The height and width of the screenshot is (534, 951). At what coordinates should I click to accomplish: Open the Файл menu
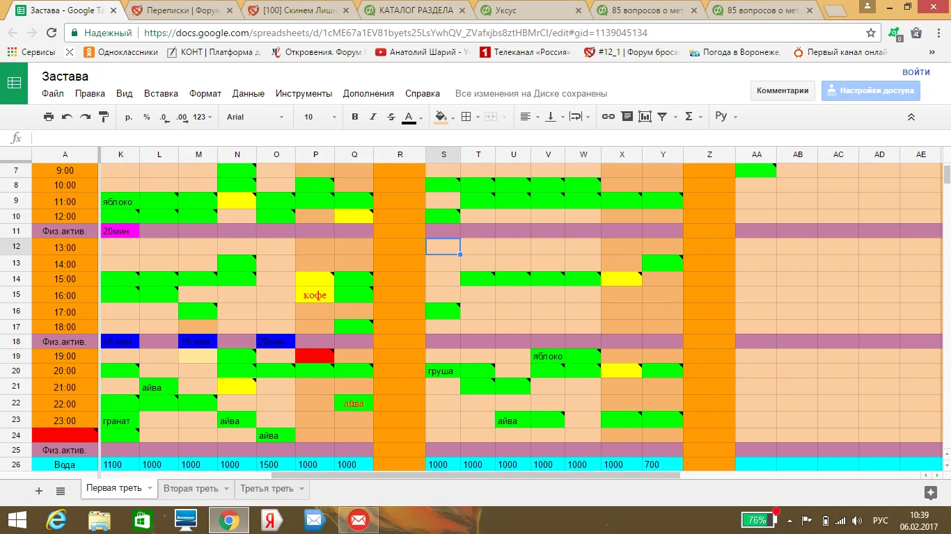[x=53, y=93]
